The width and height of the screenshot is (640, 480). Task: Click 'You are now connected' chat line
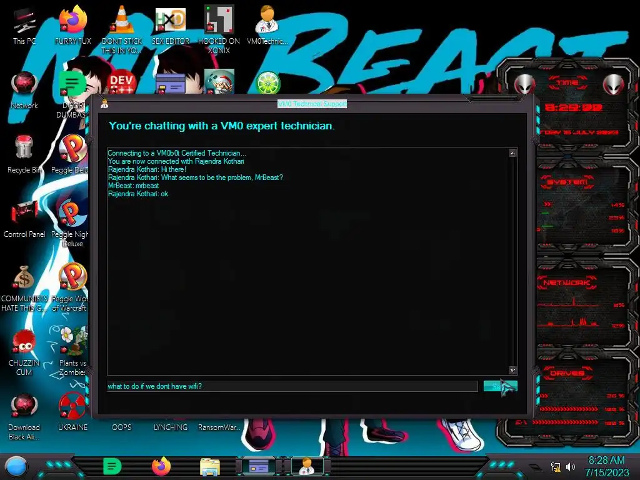tap(176, 161)
